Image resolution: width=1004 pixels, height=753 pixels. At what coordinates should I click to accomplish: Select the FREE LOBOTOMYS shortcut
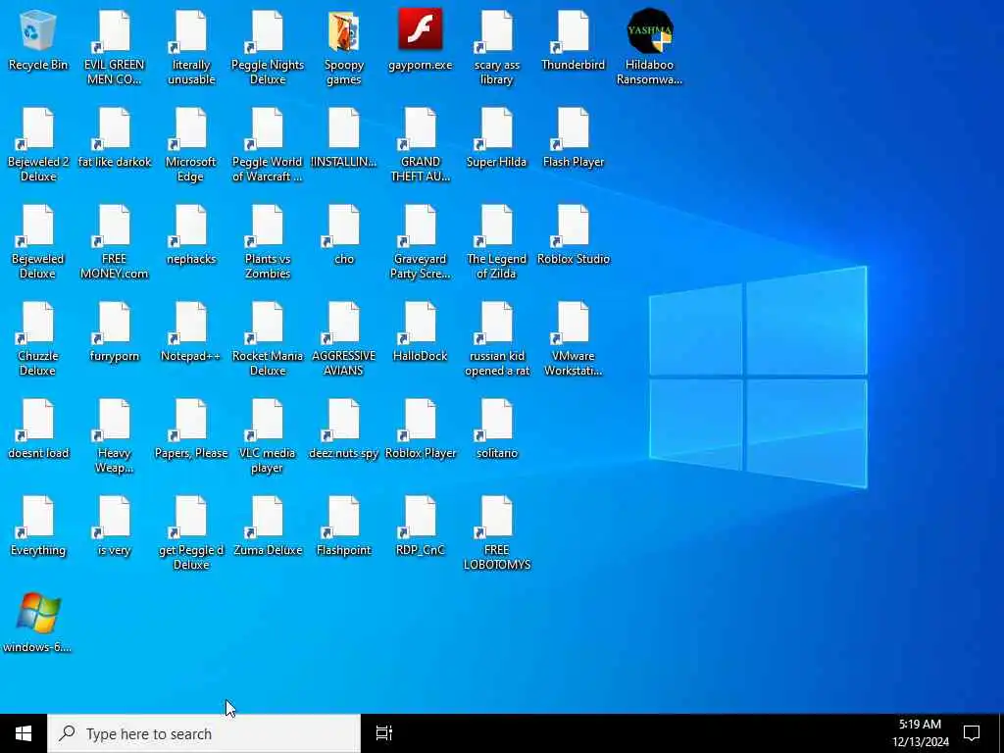pos(497,533)
